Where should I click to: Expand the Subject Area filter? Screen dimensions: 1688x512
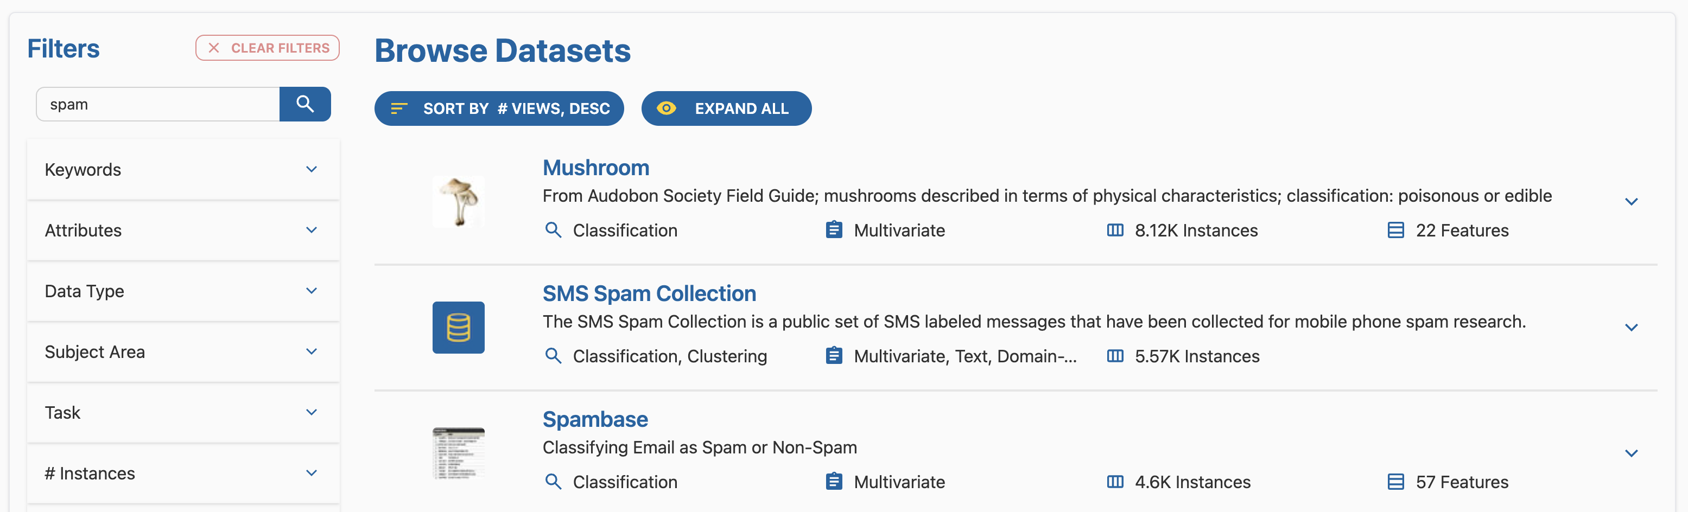point(183,351)
